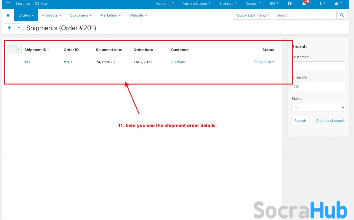This screenshot has width=354, height=220.
Task: Open notifications bell with 49 badge
Action: [304, 4]
